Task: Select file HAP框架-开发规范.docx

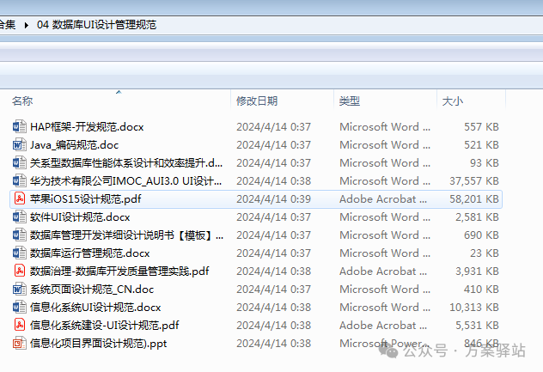Action: coord(87,127)
